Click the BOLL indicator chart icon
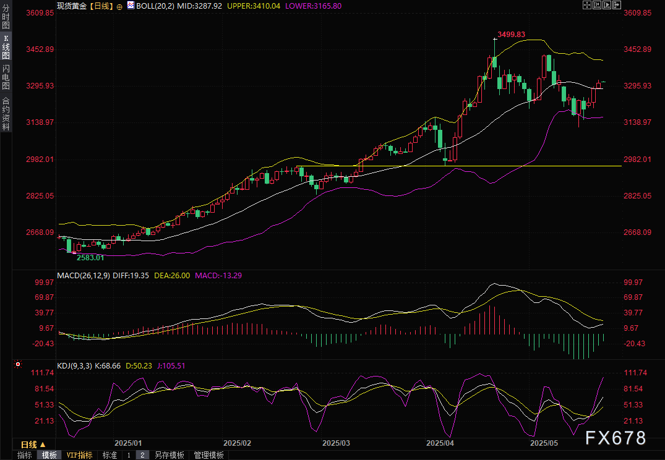The image size is (665, 460). 131,6
